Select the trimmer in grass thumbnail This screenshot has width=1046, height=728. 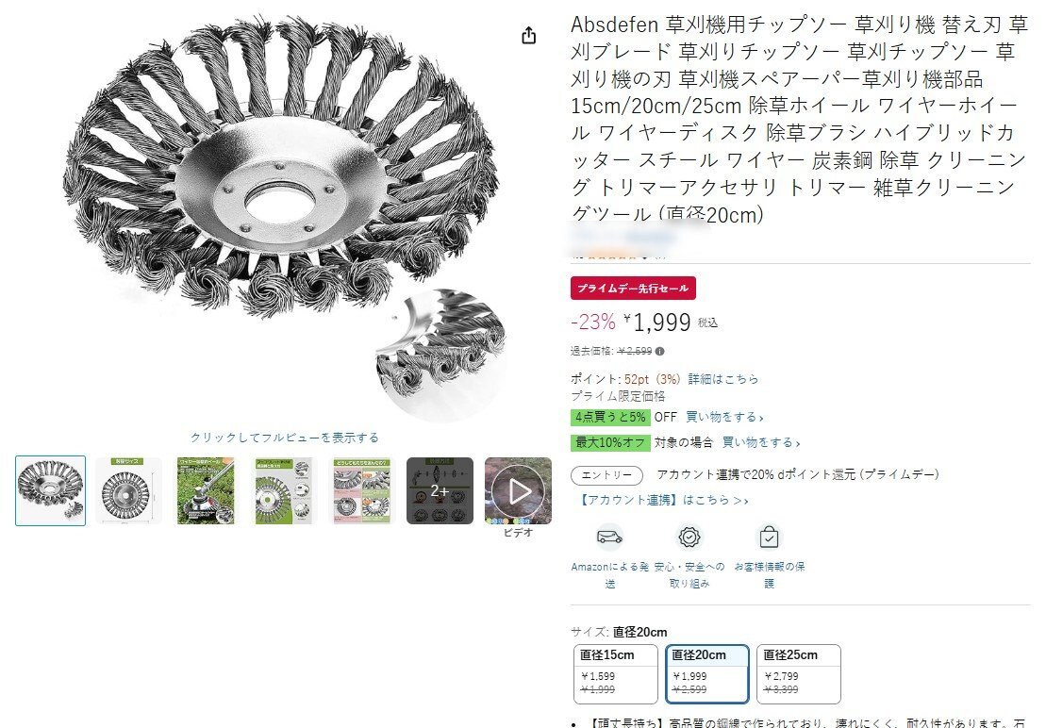(207, 490)
